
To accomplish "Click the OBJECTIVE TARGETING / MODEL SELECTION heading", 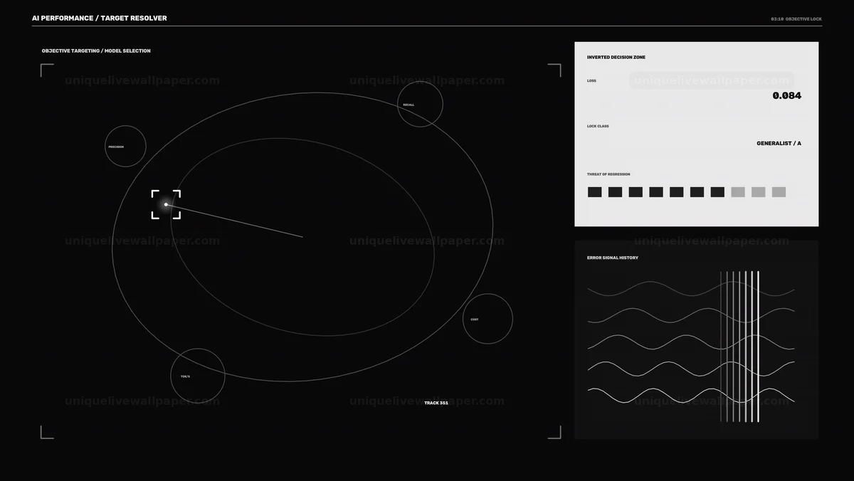I will click(x=96, y=51).
